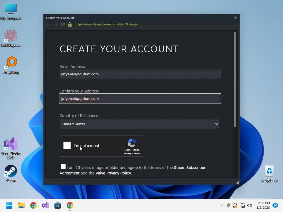Open the Valve Privacy Policy link
Viewport: 283px width, 212px height.
point(113,173)
